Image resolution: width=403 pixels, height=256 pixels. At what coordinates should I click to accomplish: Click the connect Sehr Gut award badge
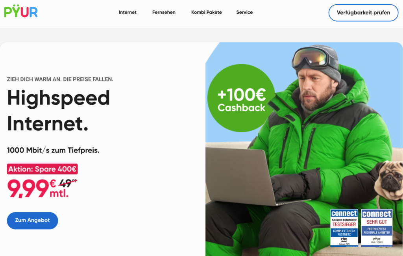377,228
